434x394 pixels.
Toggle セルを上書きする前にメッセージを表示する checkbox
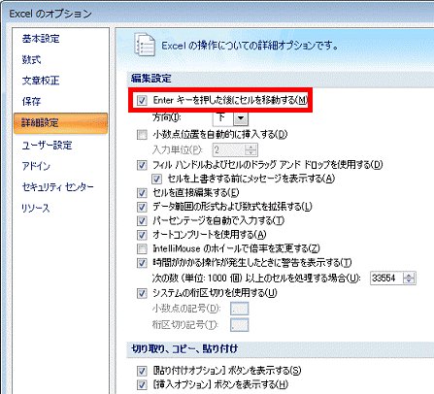coord(156,179)
